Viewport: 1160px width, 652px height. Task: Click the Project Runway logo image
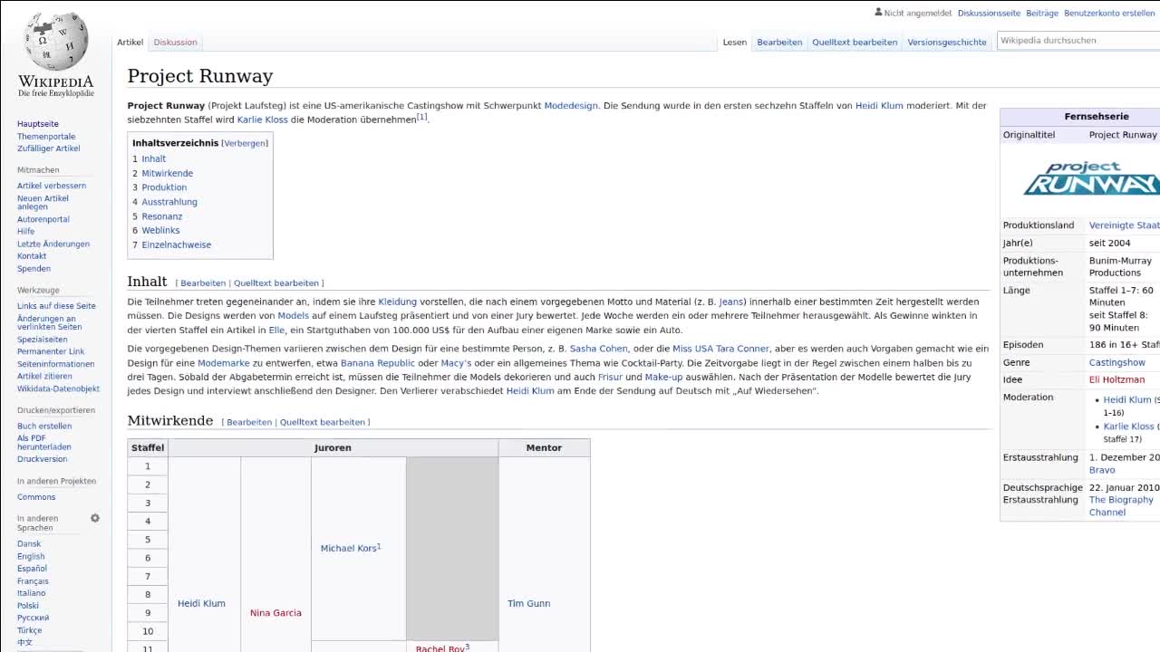(1091, 178)
